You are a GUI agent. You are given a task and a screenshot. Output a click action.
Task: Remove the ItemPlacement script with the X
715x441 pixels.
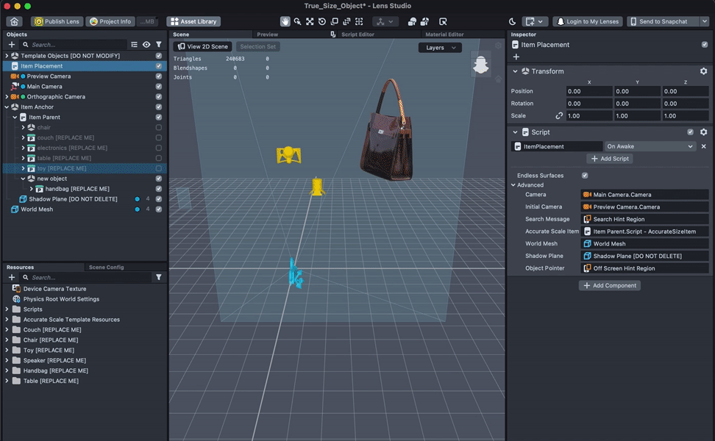pos(703,146)
